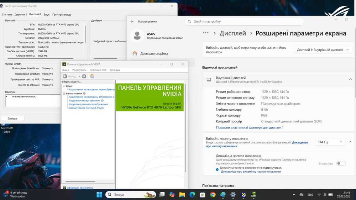Viewport: 356px width, 200px height.
Task: Click the info icon next to dynamic refresh note
Action: click(217, 169)
